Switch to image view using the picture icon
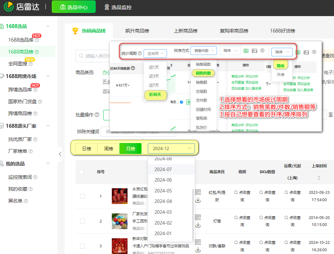The height and width of the screenshot is (254, 334). 254,51
